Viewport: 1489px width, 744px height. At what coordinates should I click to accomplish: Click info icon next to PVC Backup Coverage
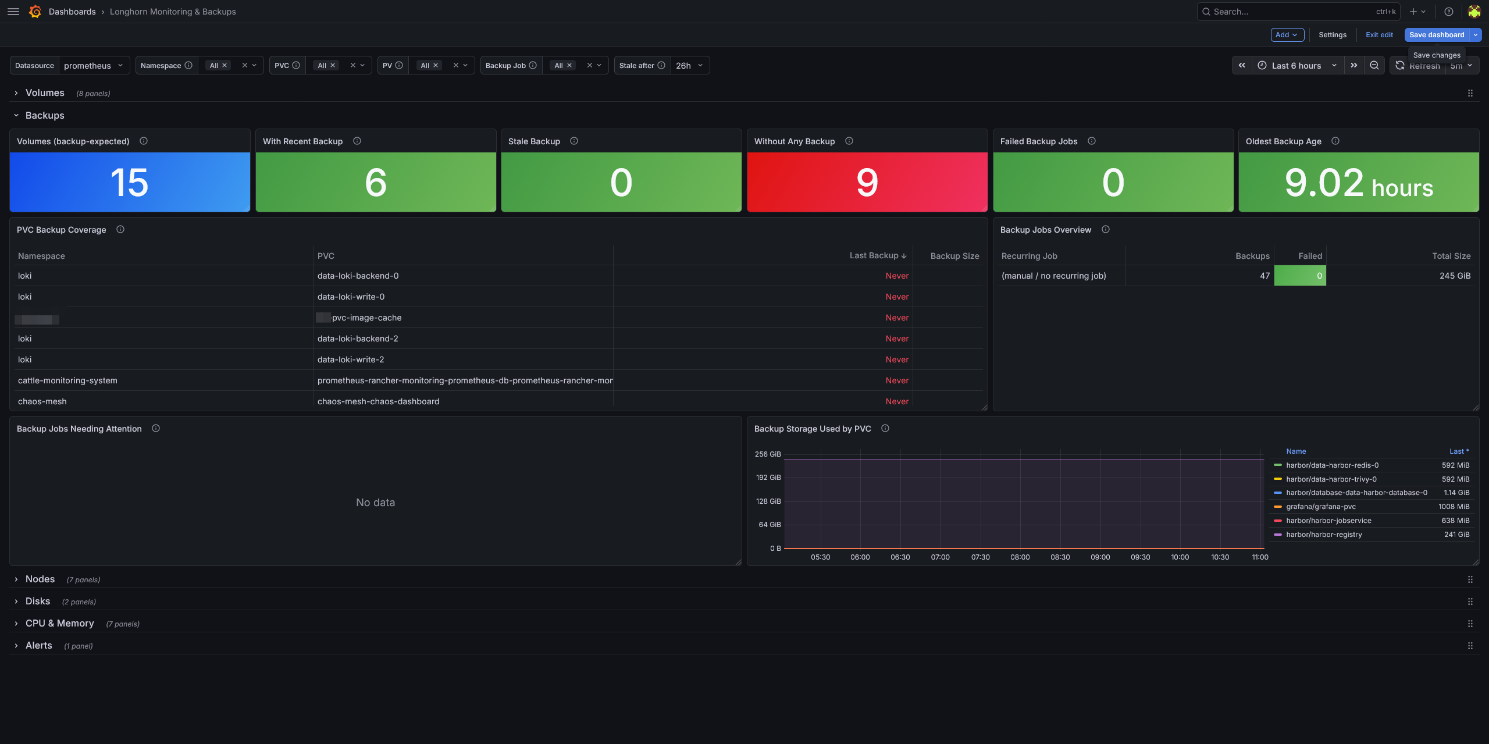click(120, 230)
